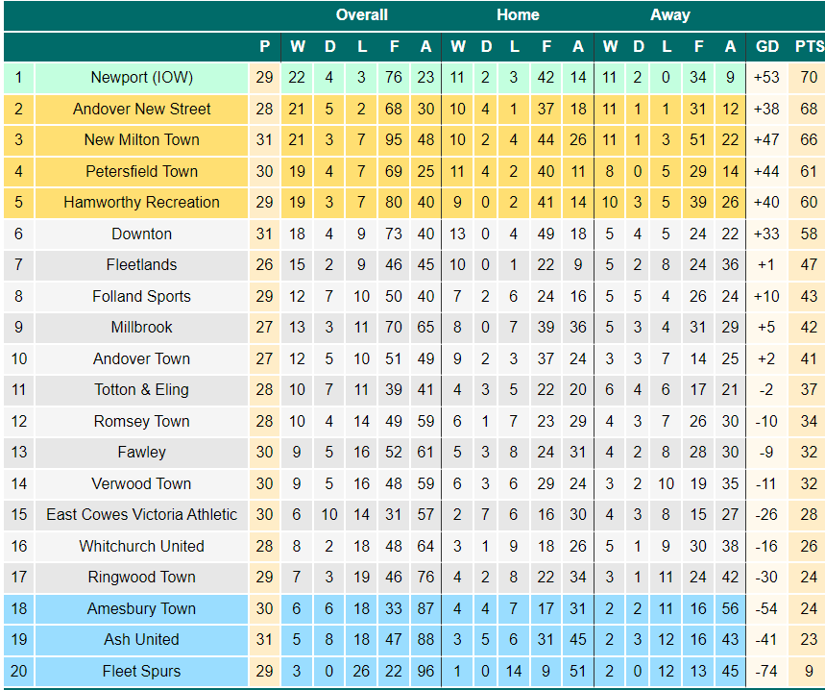Click the Away section header
825x690 pixels.
click(669, 14)
